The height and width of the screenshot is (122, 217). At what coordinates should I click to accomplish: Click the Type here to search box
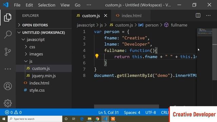point(35,119)
